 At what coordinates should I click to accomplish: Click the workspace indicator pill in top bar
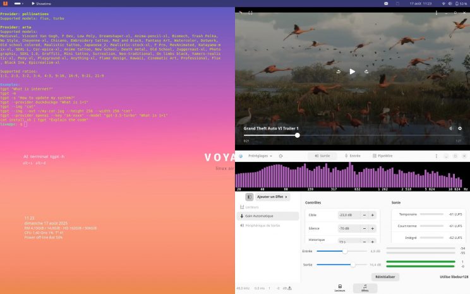pyautogui.click(x=18, y=4)
